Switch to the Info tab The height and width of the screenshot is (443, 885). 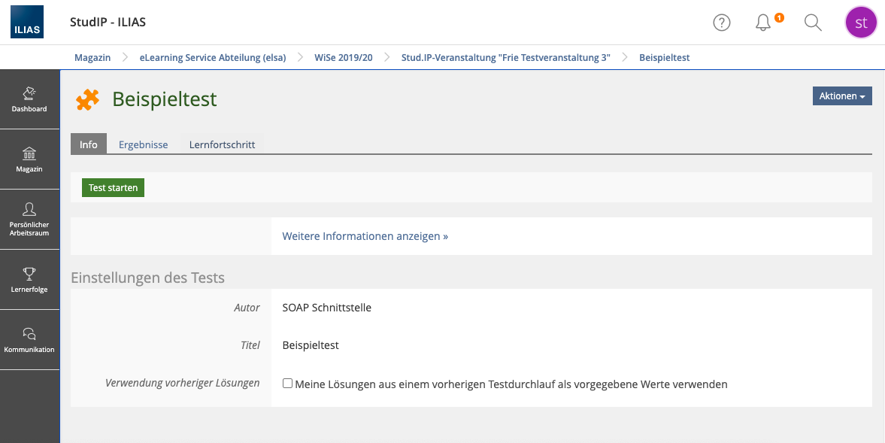[89, 144]
